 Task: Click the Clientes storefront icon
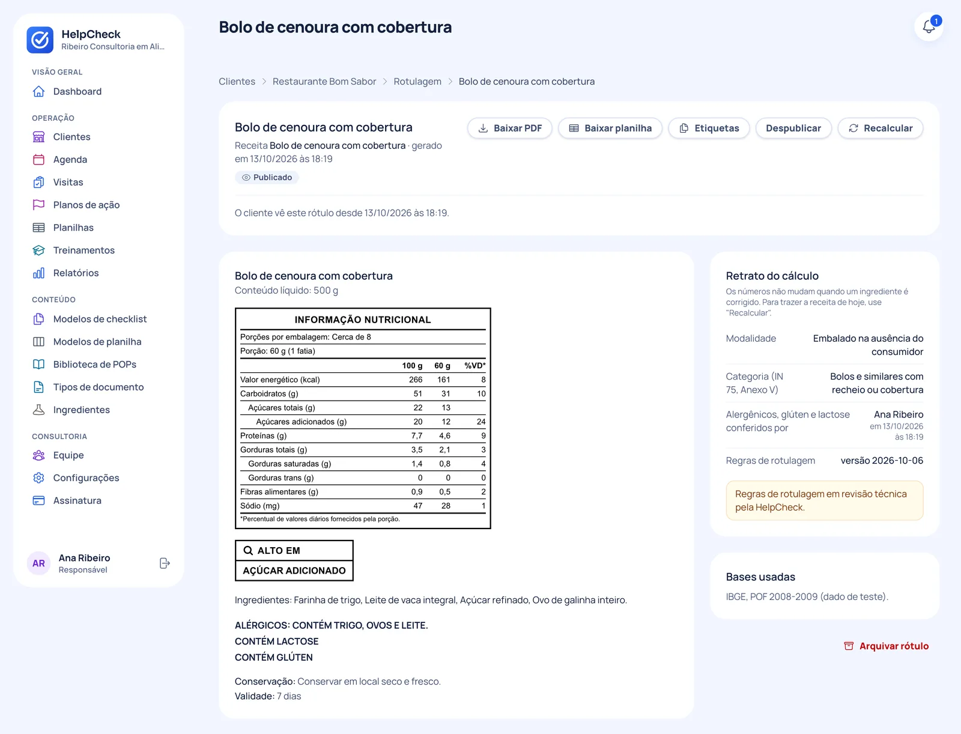(x=38, y=137)
